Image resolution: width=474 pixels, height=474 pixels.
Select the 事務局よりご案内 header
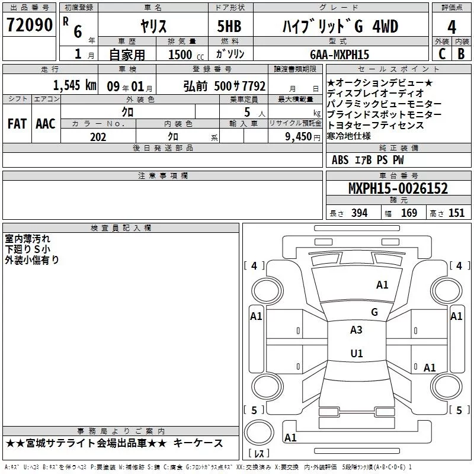(x=121, y=431)
